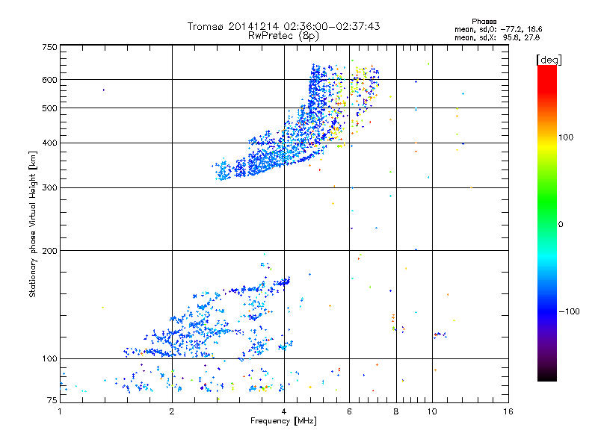The image size is (598, 448).
Task: Click x-axis tick label 16
Action: pyautogui.click(x=508, y=411)
